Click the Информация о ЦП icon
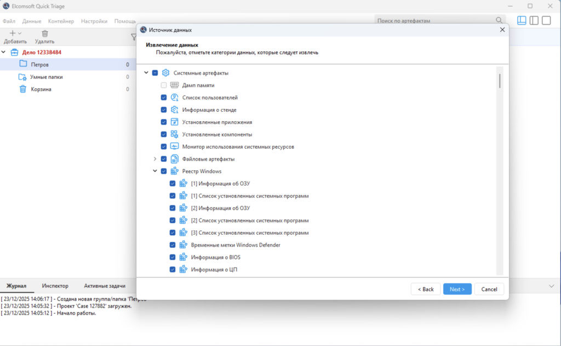 tap(183, 269)
